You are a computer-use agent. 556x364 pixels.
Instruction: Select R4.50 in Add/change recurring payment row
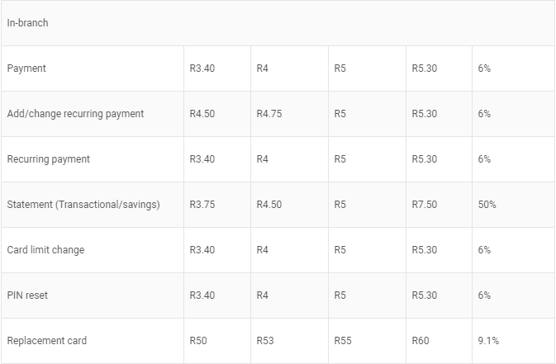point(202,114)
